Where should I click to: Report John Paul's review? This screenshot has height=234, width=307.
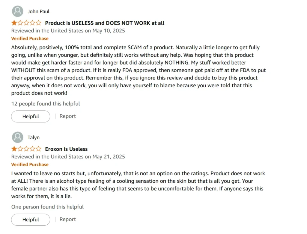(67, 116)
